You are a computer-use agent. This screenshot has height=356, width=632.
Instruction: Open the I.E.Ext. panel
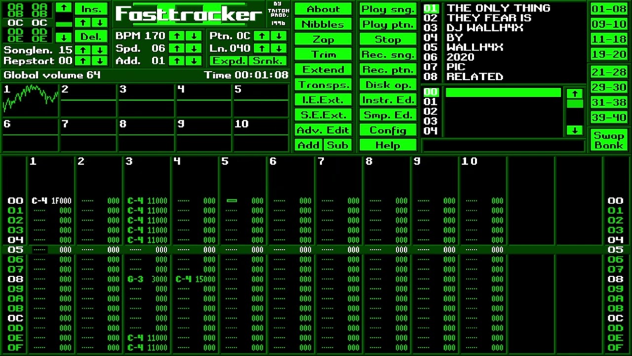[323, 100]
